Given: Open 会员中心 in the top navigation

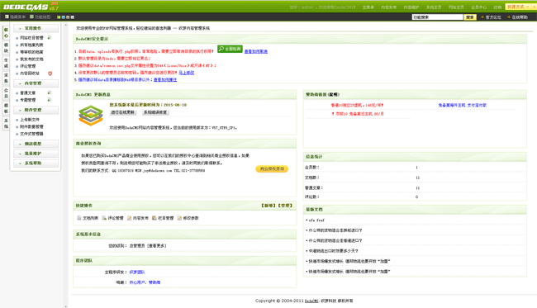Looking at the screenshot, I should [x=479, y=7].
